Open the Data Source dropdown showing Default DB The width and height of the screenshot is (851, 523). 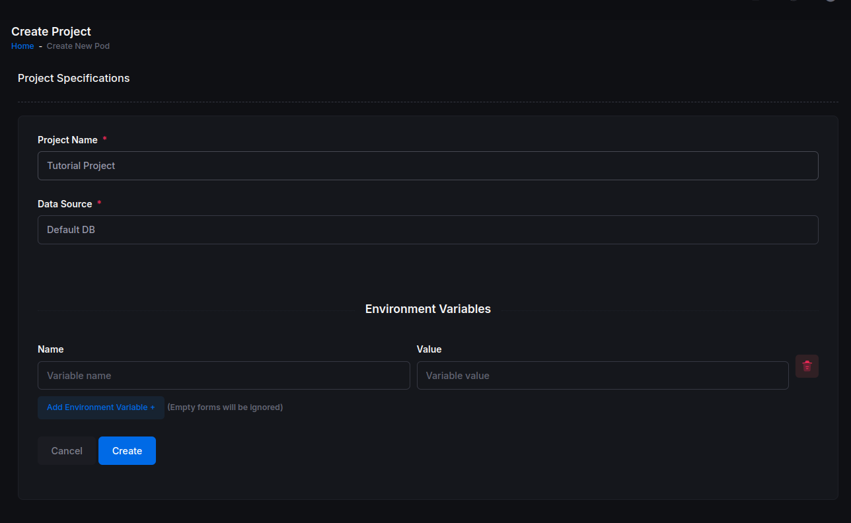click(427, 230)
